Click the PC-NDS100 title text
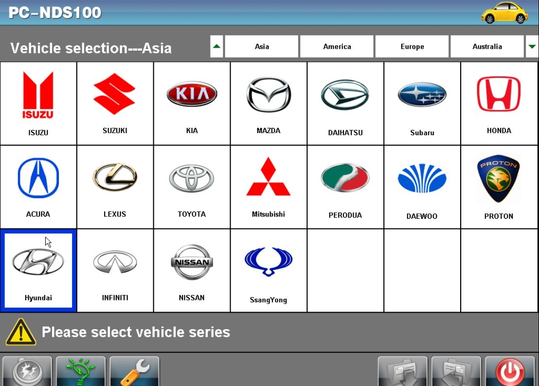The height and width of the screenshot is (386, 539). [55, 13]
